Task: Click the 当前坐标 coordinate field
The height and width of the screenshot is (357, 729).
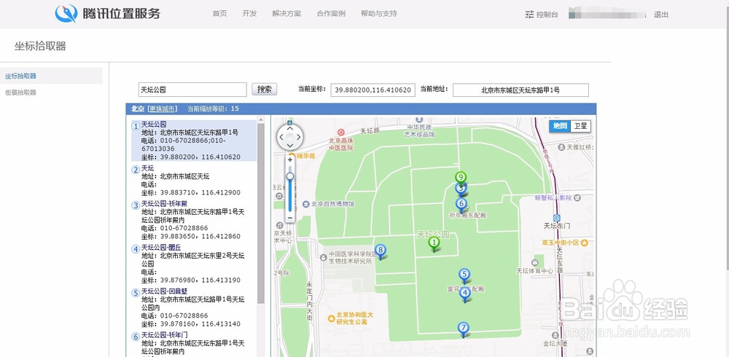Action: 373,90
